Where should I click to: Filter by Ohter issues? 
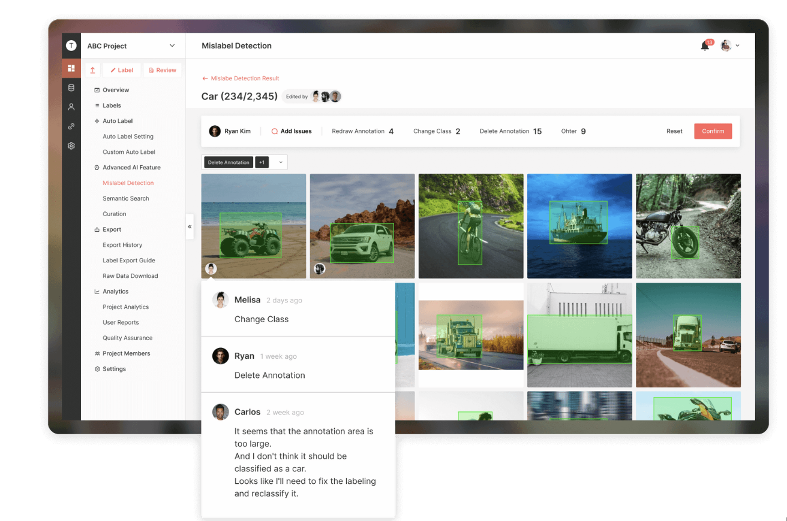(573, 131)
